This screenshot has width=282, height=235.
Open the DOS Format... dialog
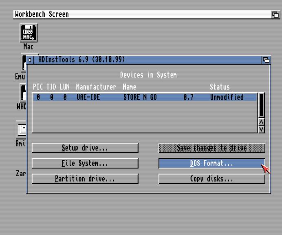pos(211,163)
